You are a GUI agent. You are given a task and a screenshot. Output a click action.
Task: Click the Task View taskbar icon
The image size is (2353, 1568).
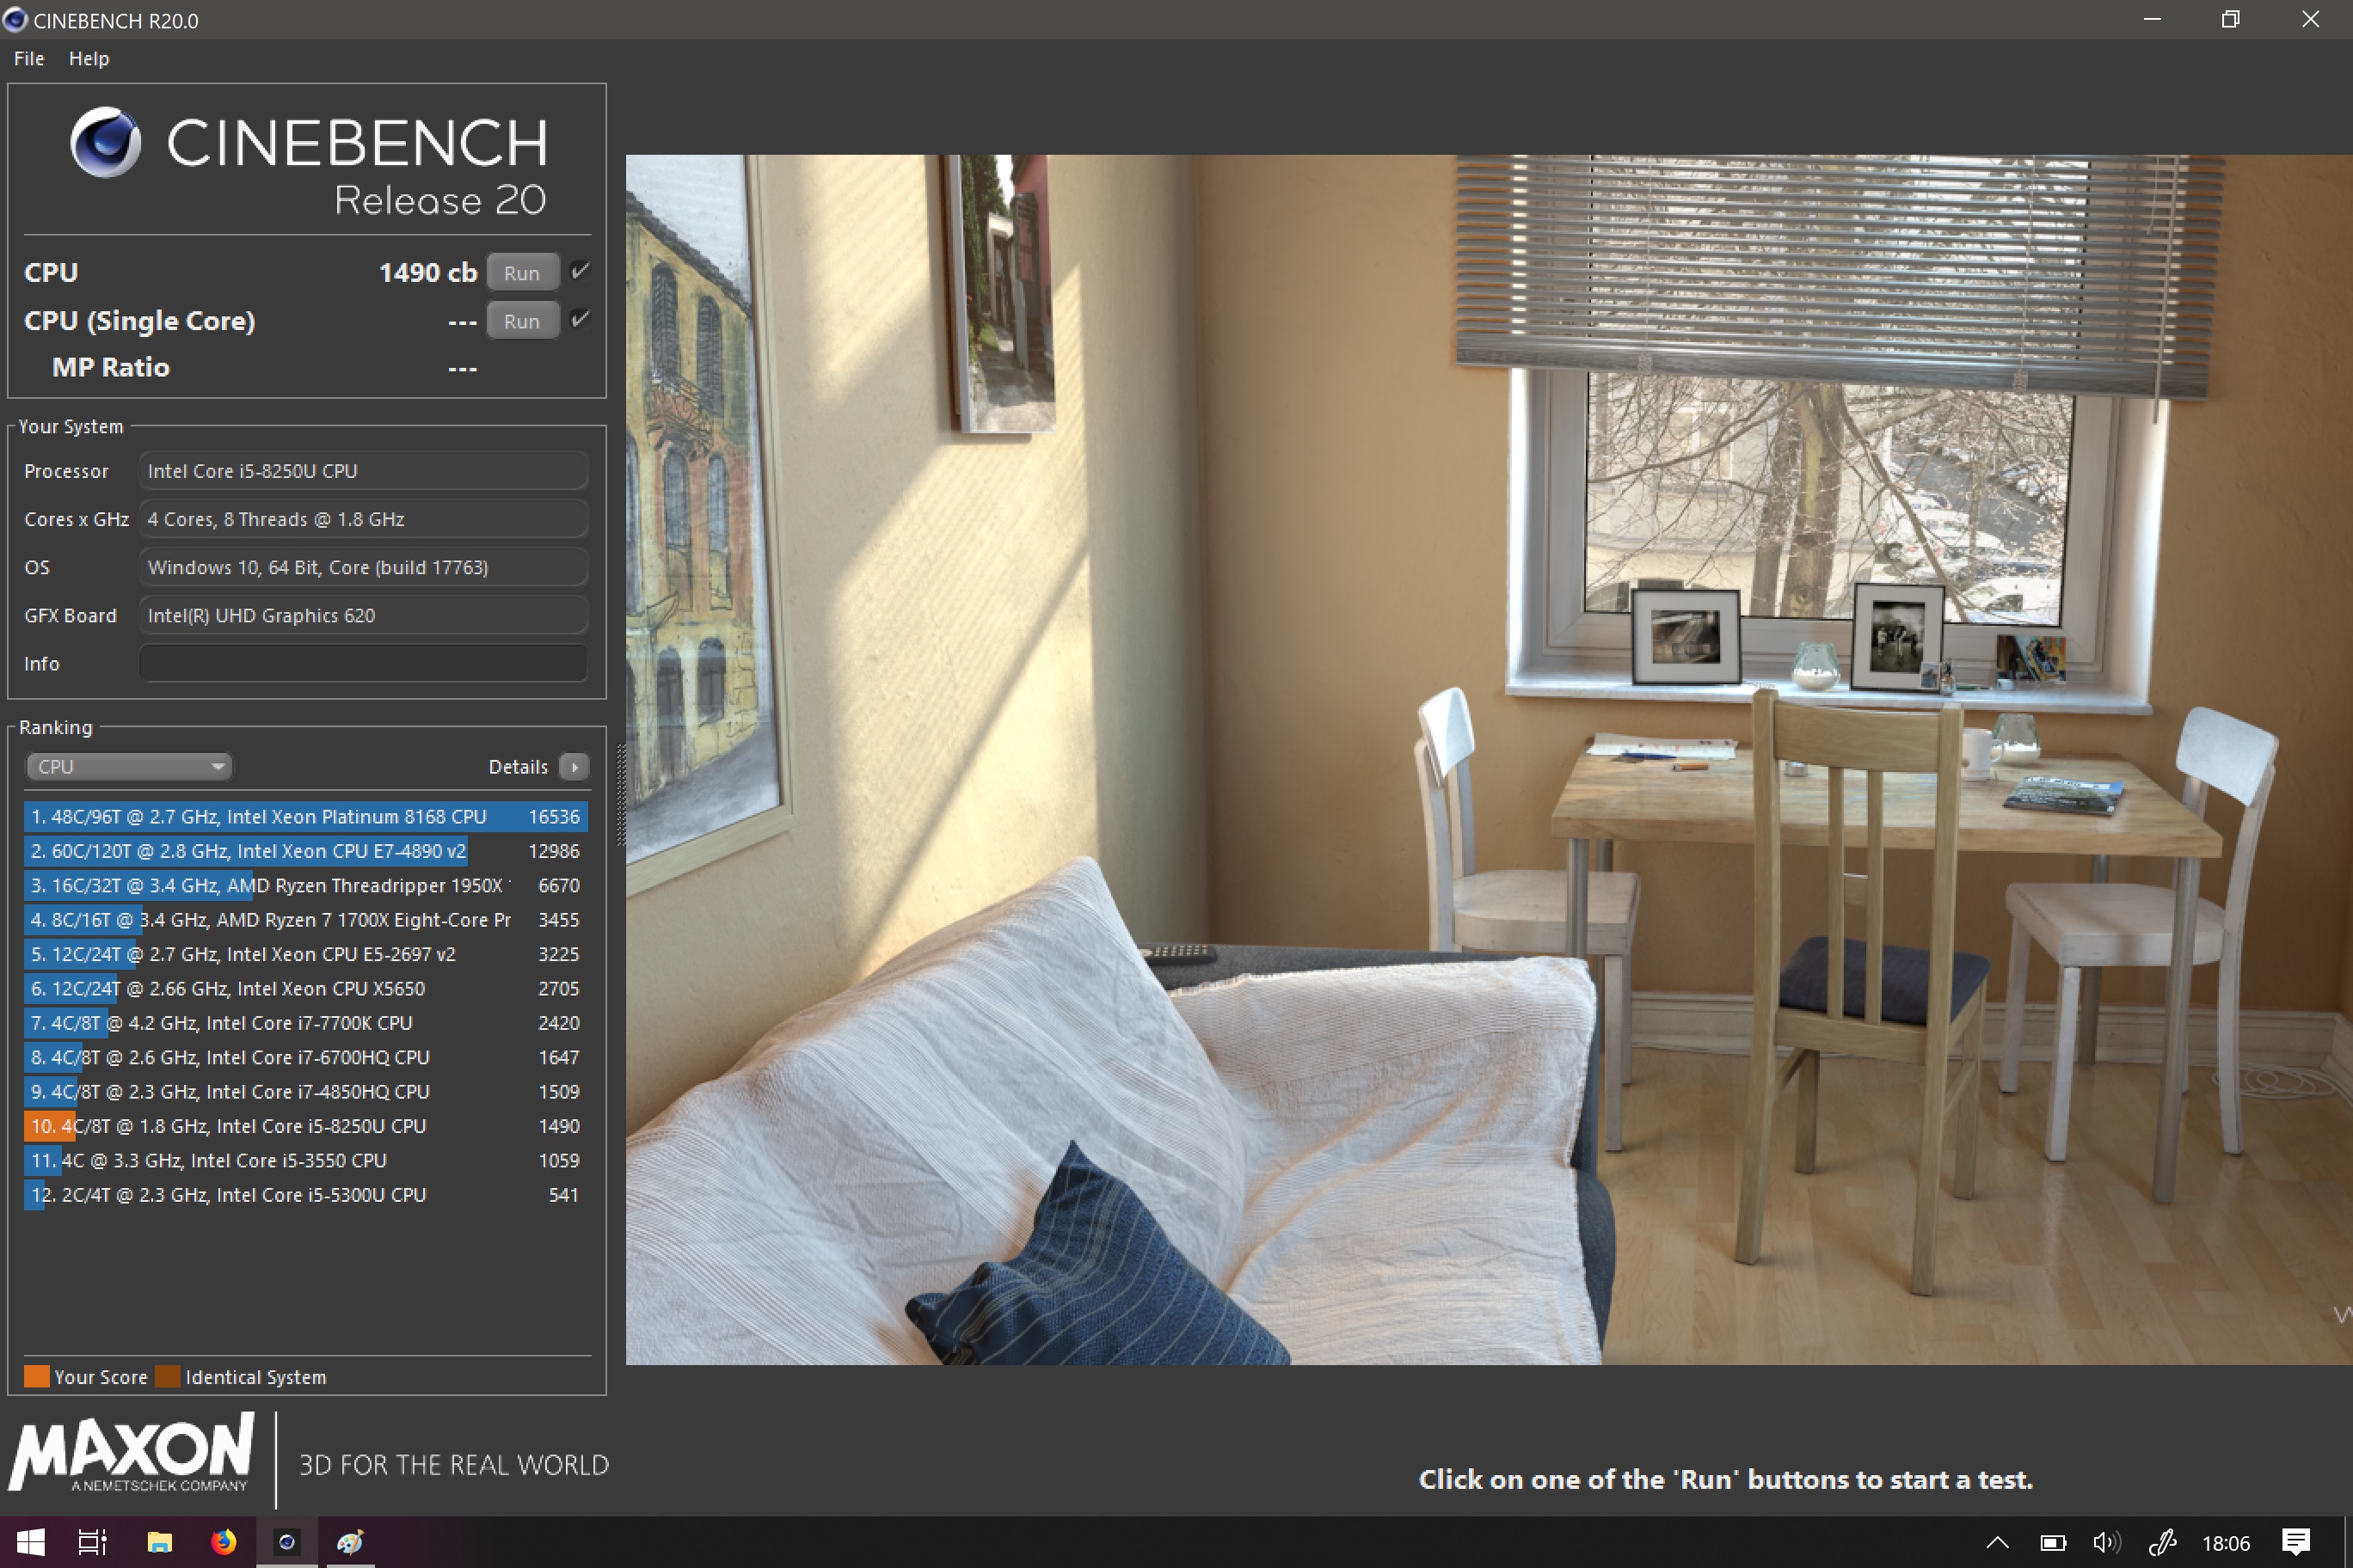tap(92, 1541)
